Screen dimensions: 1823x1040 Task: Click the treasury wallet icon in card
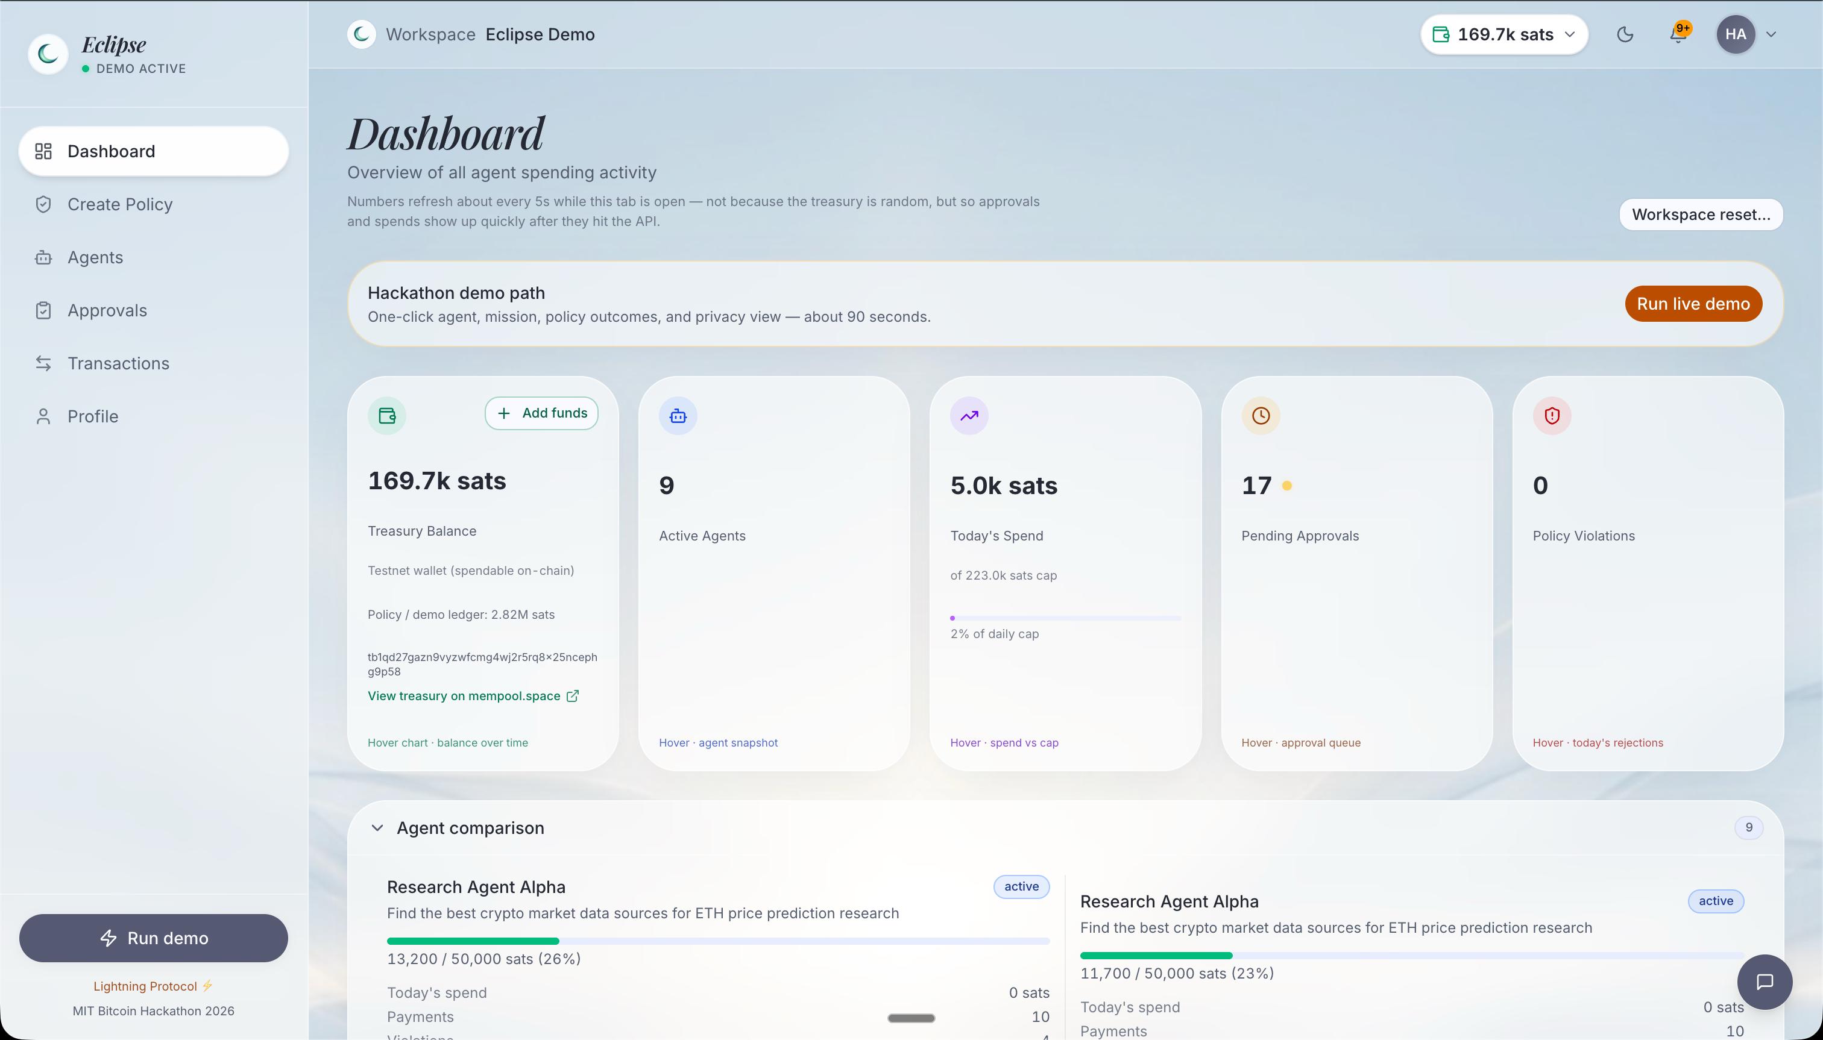(386, 416)
